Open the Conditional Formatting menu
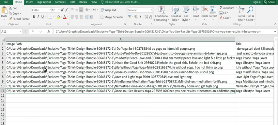The width and height of the screenshot is (278, 125). click(161, 14)
